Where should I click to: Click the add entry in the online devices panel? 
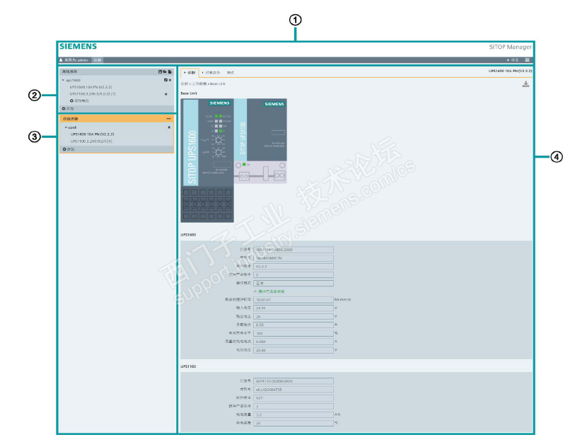69,149
